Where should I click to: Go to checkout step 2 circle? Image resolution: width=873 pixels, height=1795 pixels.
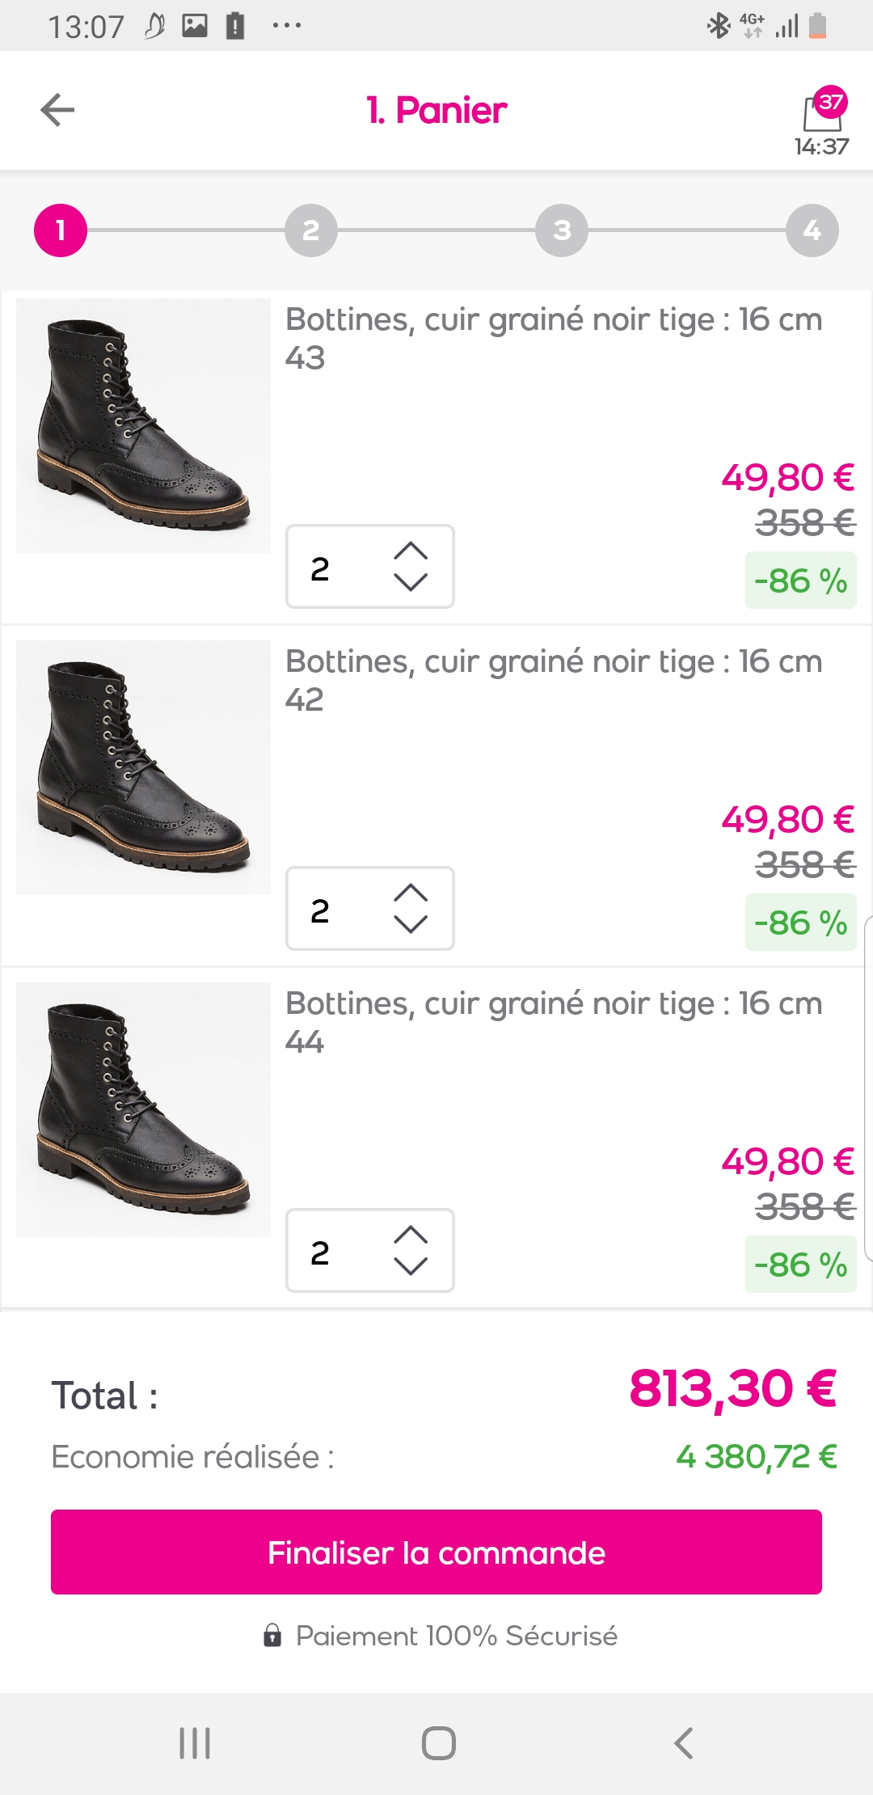point(310,230)
